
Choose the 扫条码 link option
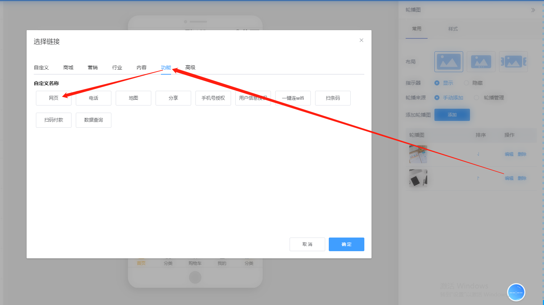[x=333, y=98]
